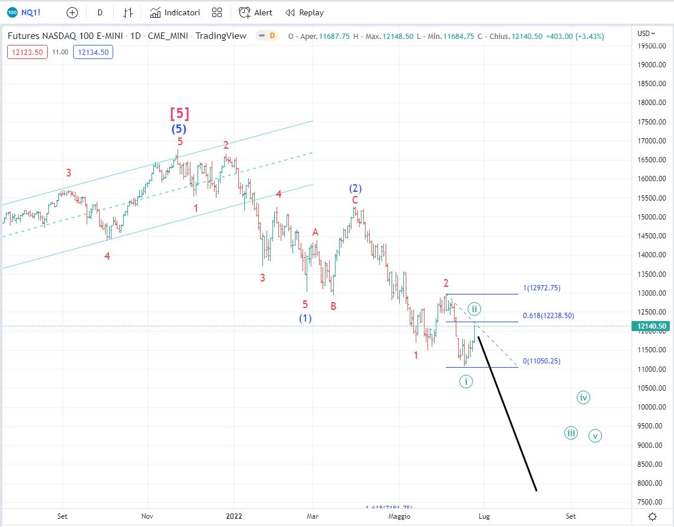This screenshot has height=527, width=674.
Task: Click the 17000.00 price axis label
Action: coord(652,140)
